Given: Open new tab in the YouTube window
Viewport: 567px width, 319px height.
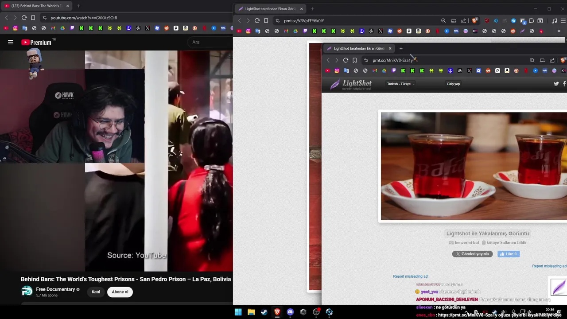Looking at the screenshot, I should coord(78,6).
